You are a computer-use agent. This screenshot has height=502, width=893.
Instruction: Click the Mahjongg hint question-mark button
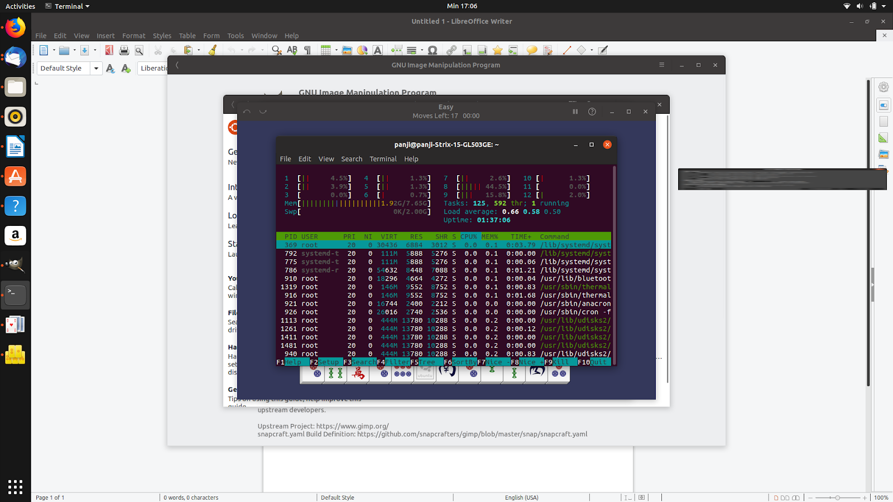[x=592, y=112]
